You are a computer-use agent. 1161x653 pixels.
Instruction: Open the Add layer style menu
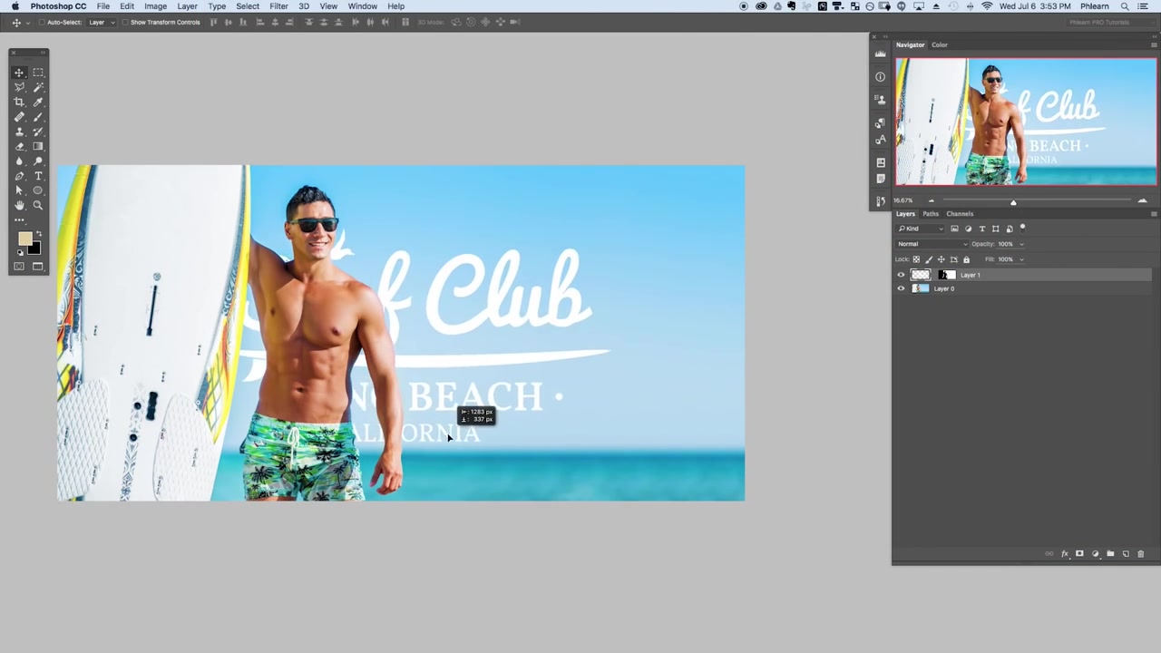click(1066, 553)
